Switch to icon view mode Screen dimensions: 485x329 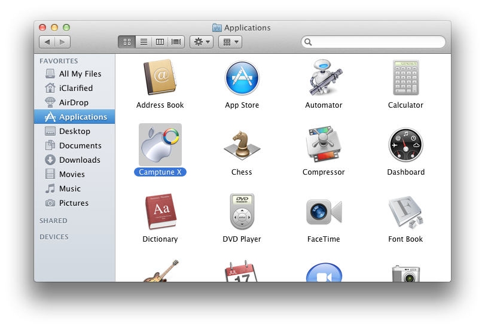click(127, 42)
